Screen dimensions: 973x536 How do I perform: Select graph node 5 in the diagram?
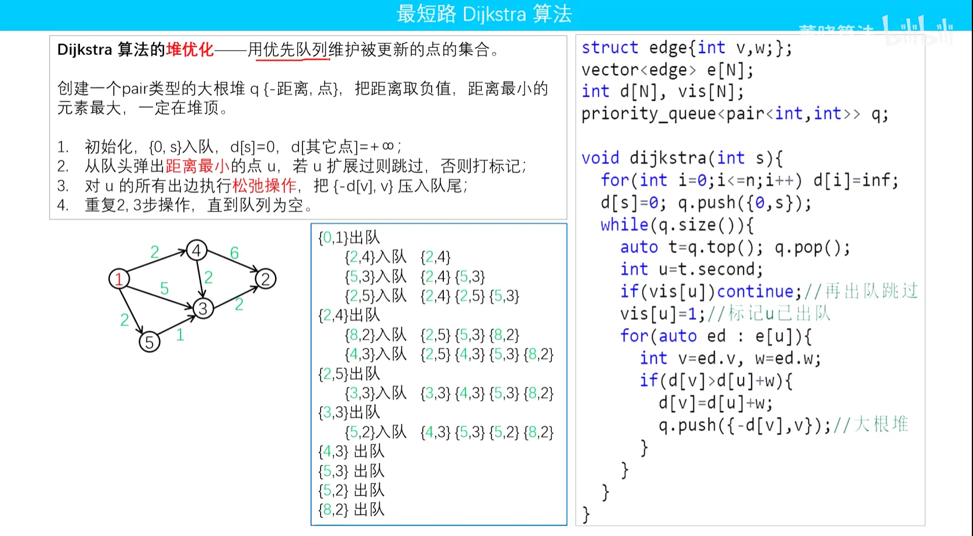[150, 342]
